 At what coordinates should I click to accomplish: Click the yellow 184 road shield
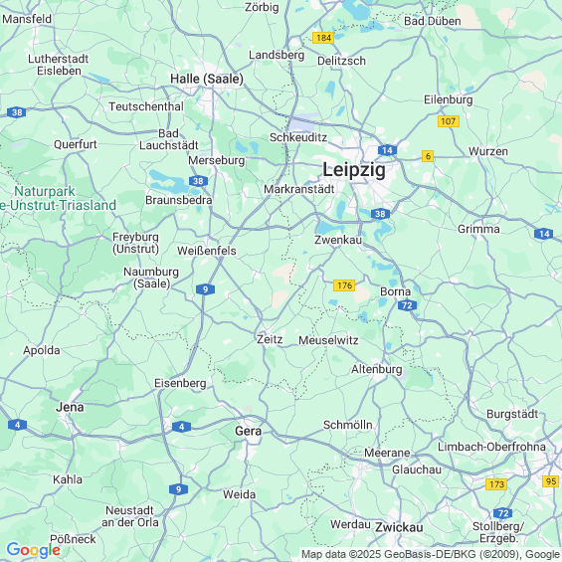323,38
